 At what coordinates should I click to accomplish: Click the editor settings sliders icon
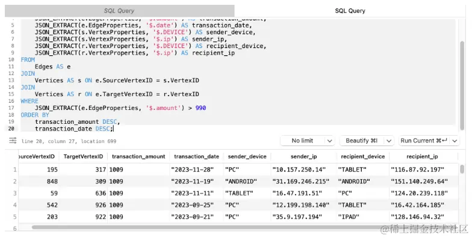click(13, 141)
